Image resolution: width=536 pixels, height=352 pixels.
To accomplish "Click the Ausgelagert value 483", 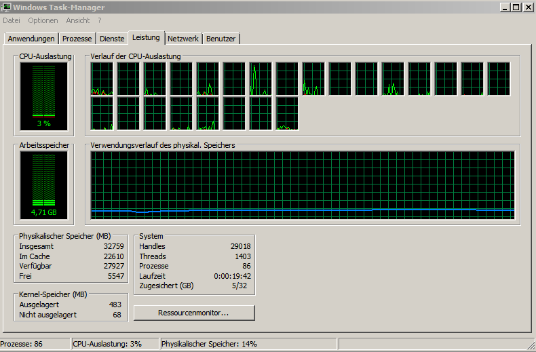I will click(115, 305).
